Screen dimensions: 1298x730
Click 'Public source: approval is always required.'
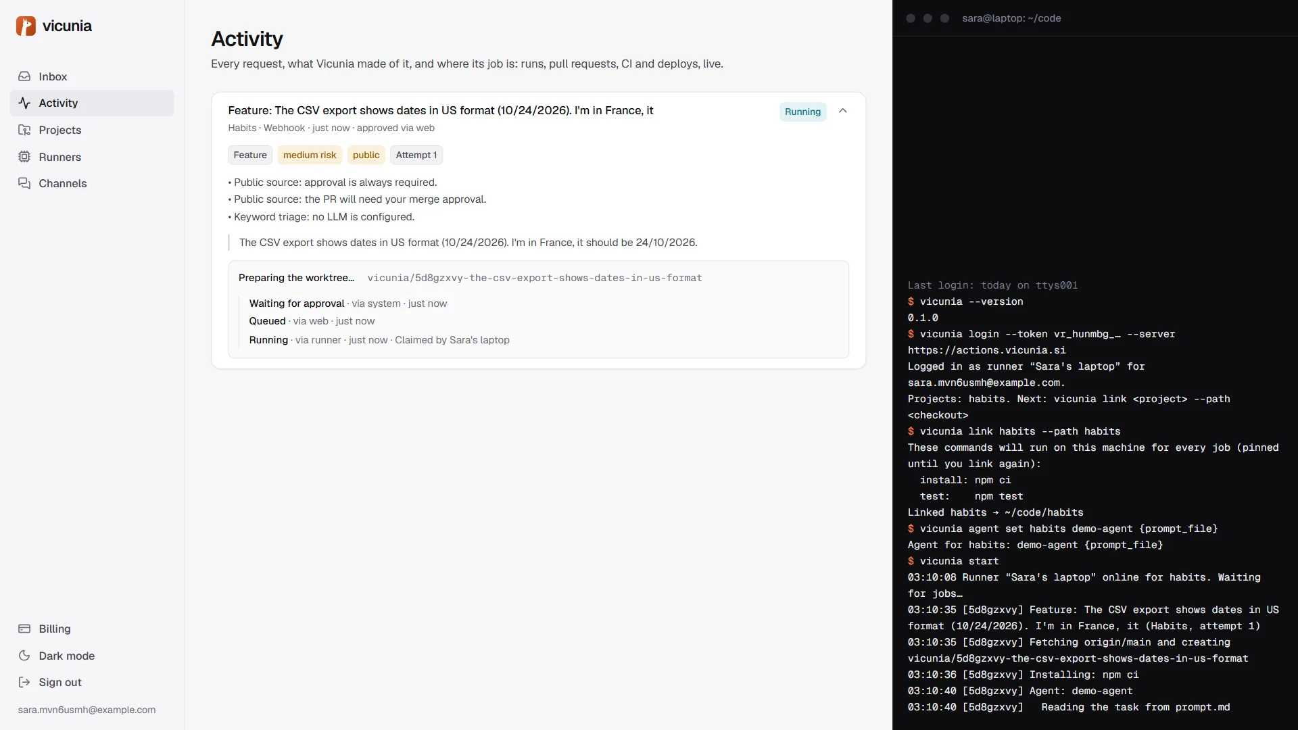333,182
